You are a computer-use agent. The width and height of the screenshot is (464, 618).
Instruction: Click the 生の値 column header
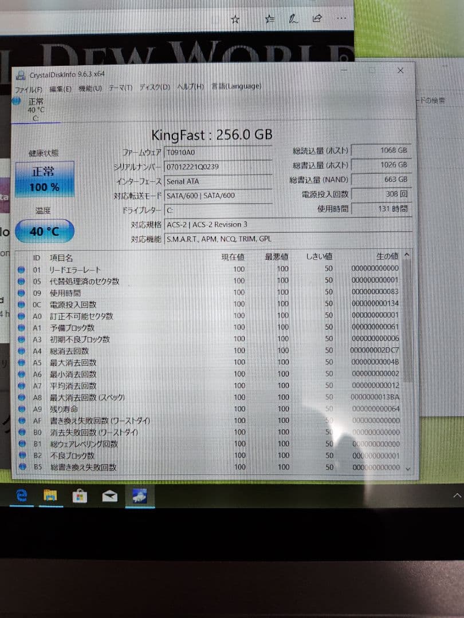pos(387,256)
